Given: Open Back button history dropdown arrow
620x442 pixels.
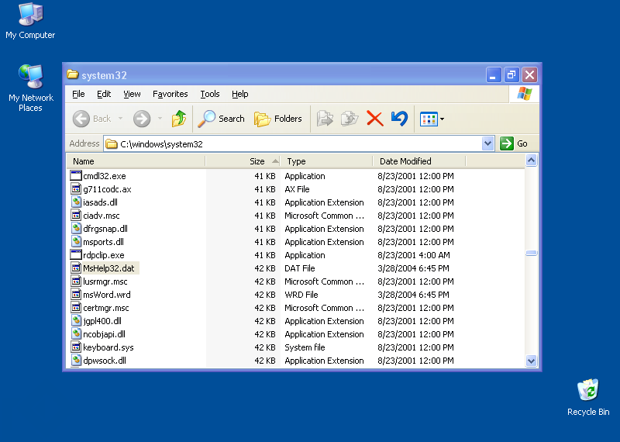Looking at the screenshot, I should click(120, 119).
